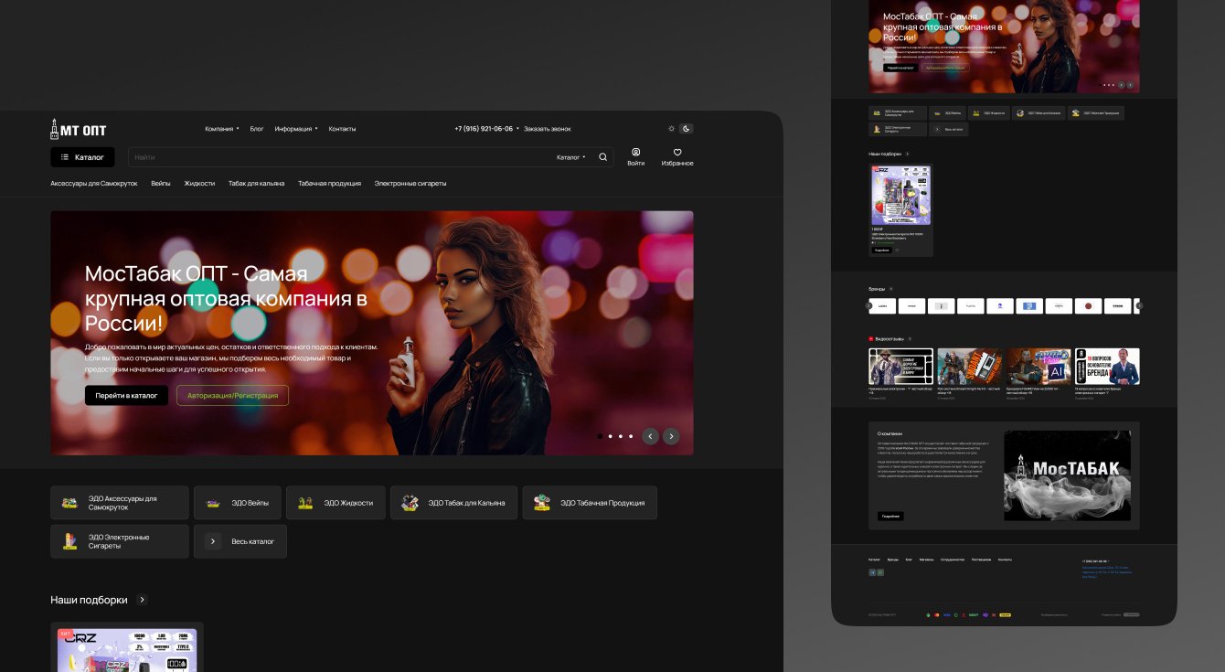Click the arrow next to Наши подборки on main page

142,600
